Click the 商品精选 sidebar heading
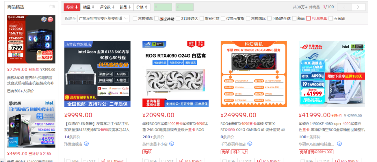377x162 pixels. click(16, 7)
